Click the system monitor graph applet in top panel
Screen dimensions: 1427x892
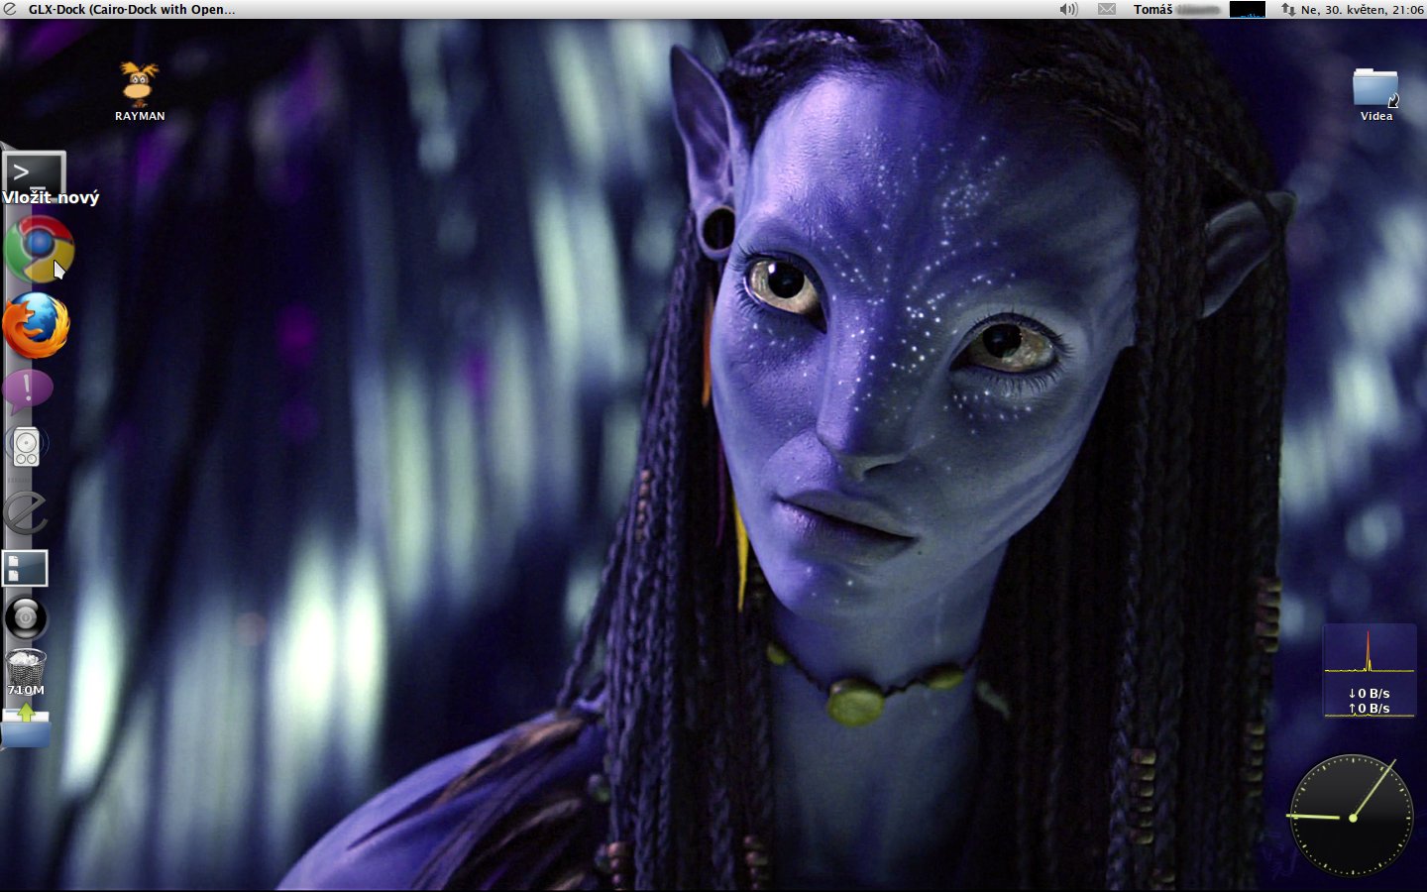tap(1248, 9)
